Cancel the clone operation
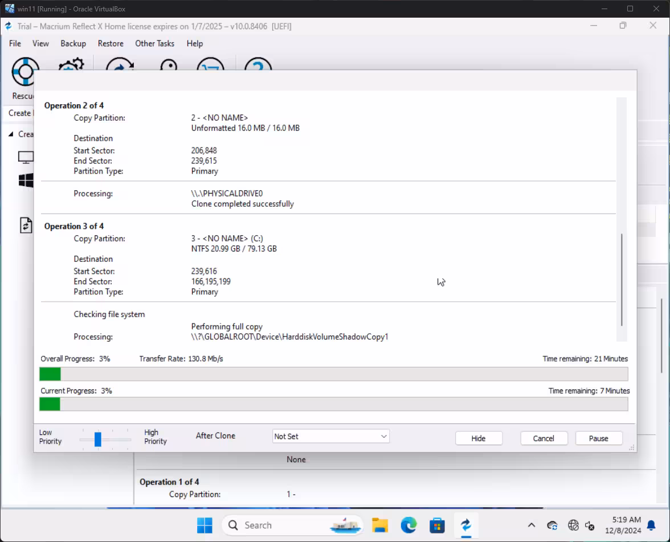The width and height of the screenshot is (670, 542). pyautogui.click(x=544, y=438)
